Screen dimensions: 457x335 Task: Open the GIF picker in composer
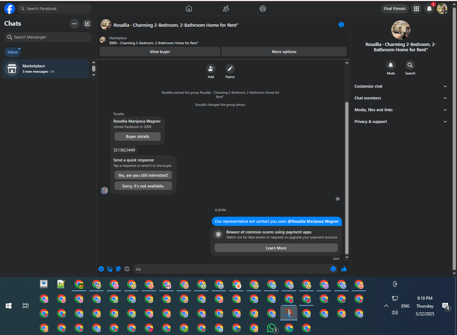[127, 269]
